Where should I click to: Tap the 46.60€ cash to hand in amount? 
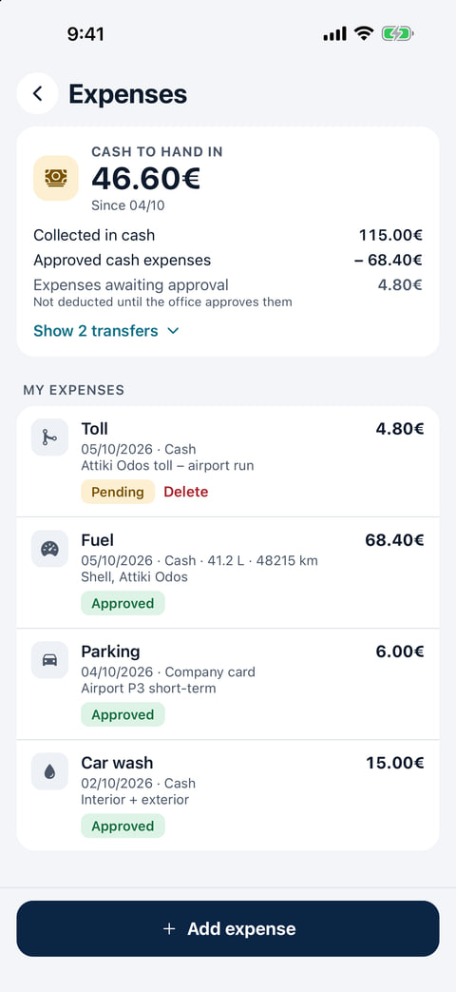pos(146,179)
